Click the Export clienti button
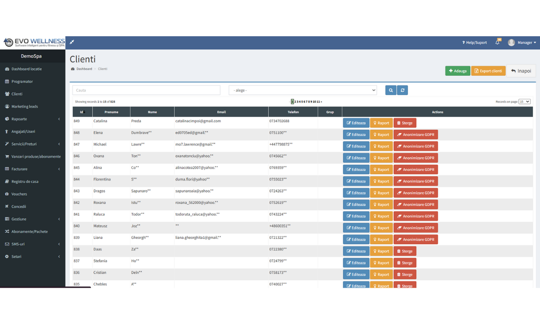The width and height of the screenshot is (540, 324). click(x=488, y=71)
